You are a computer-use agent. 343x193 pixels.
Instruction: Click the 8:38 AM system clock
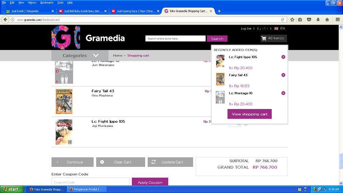(334, 189)
